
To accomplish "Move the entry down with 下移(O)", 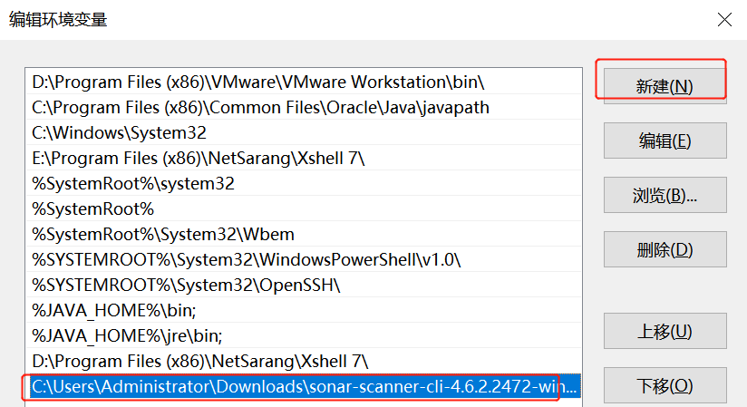I will point(665,385).
